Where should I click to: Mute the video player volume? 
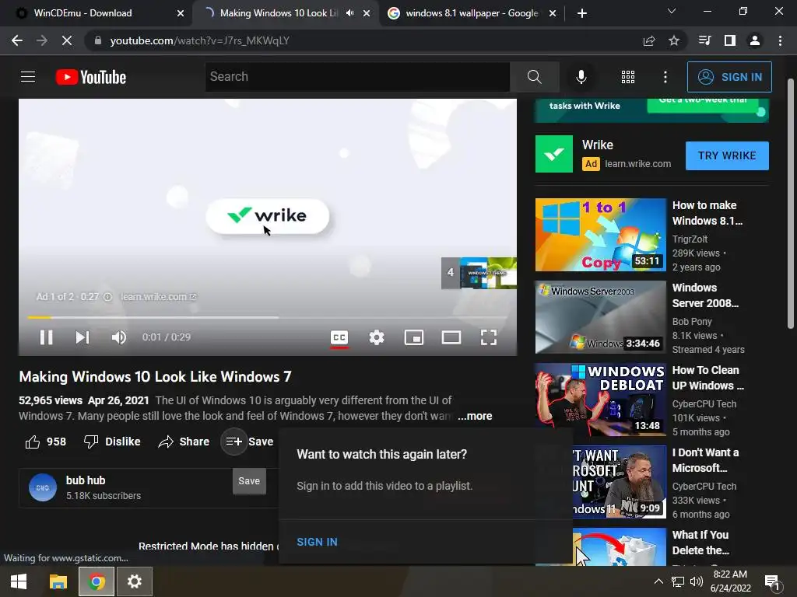[119, 337]
